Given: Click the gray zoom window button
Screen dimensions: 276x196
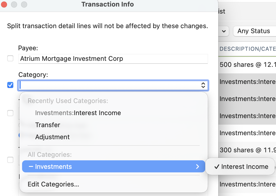Looking at the screenshot, I should (24, 5).
